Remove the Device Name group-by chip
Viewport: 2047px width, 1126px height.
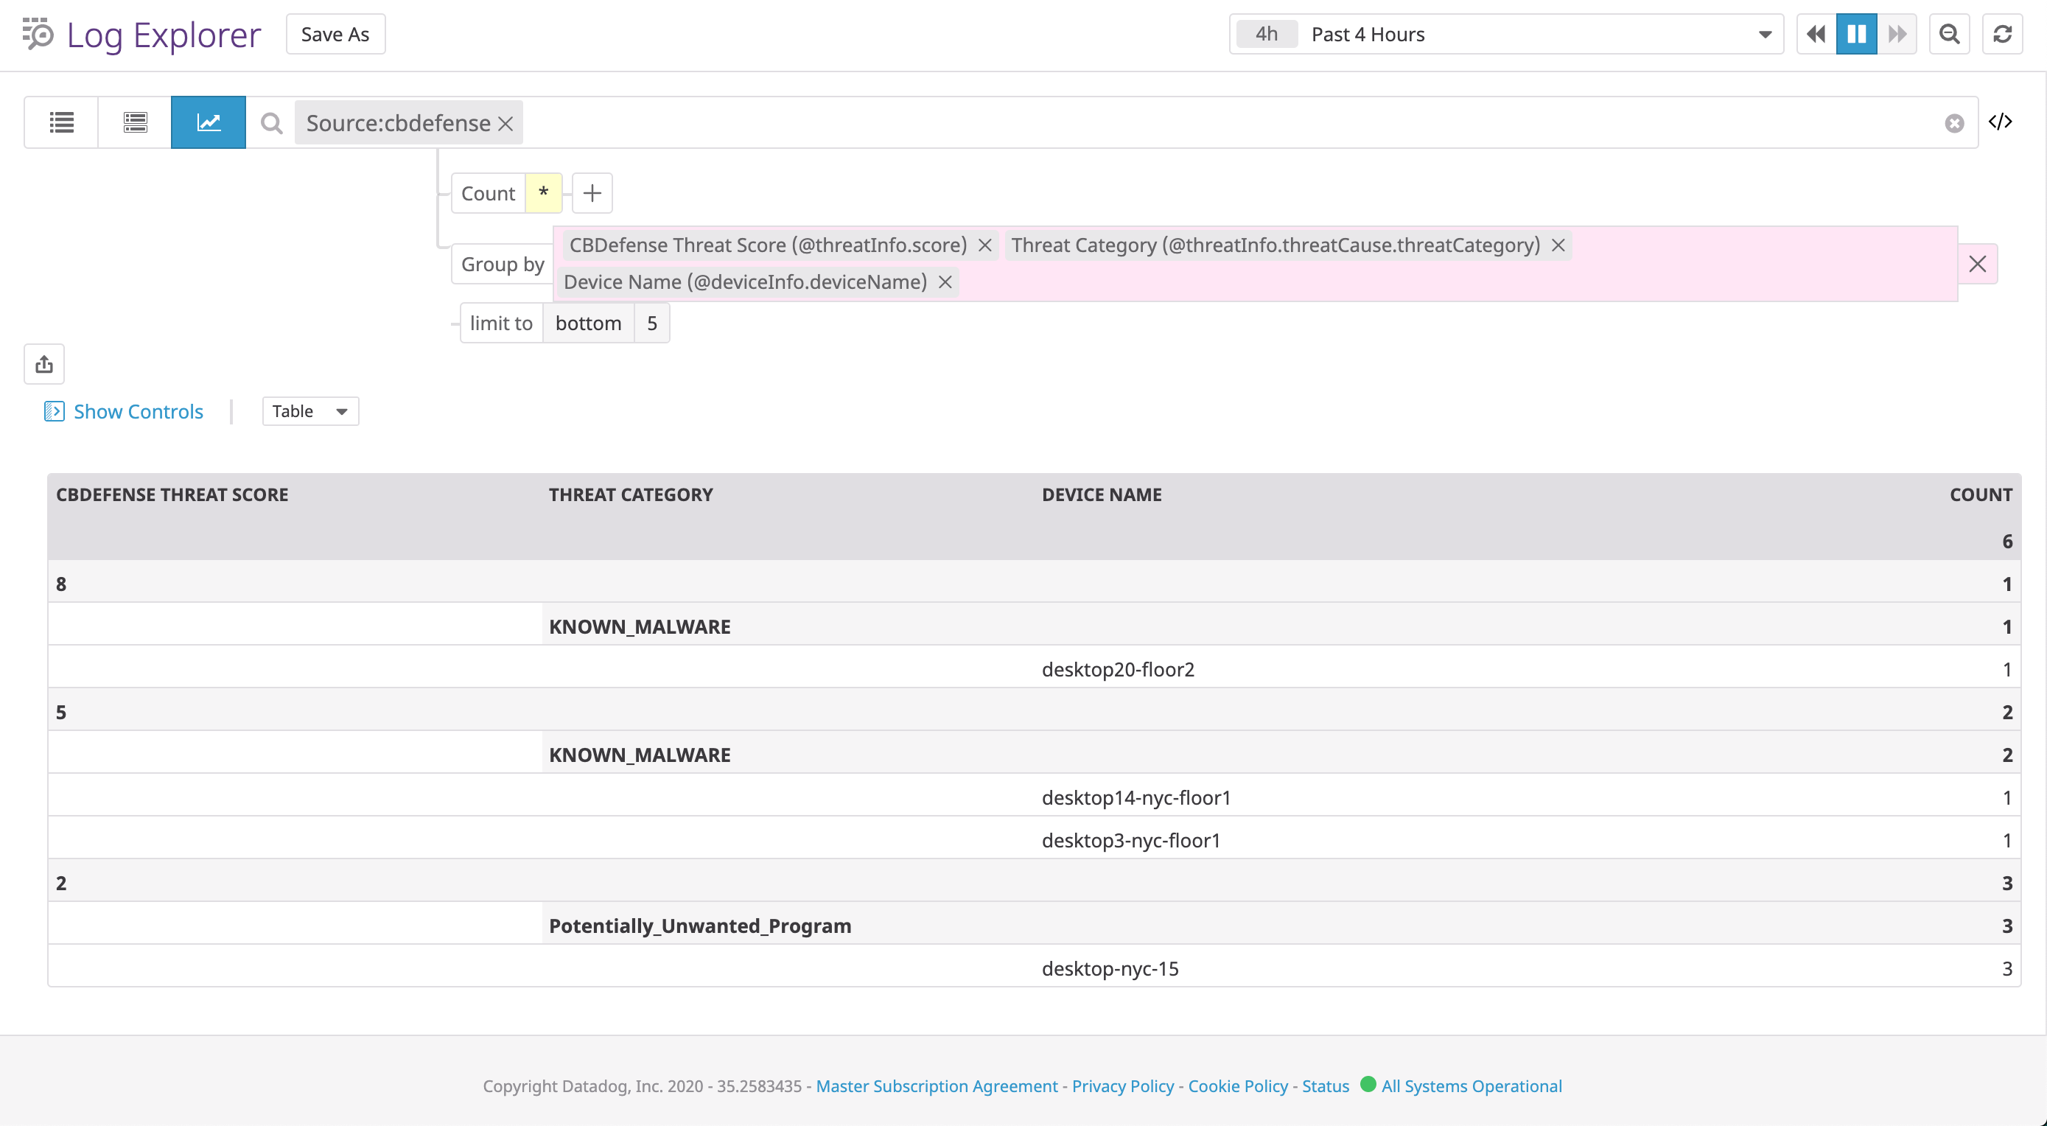945,281
